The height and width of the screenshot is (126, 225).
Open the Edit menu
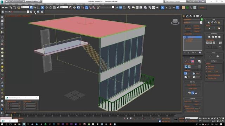pos(7,4)
